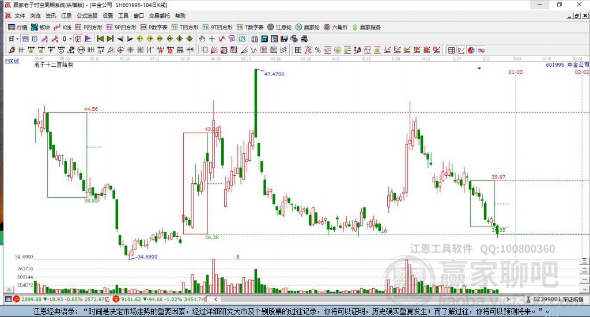This screenshot has height=317, width=590.
Task: Expand the dropdown arrow beside the 0 icon
Action: pos(70,39)
